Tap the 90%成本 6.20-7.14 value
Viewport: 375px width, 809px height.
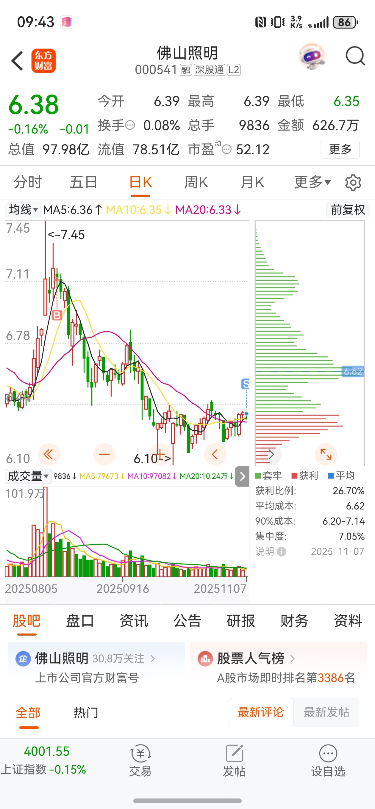343,521
